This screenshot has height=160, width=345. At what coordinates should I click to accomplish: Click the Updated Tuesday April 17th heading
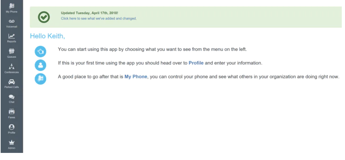pyautogui.click(x=89, y=13)
